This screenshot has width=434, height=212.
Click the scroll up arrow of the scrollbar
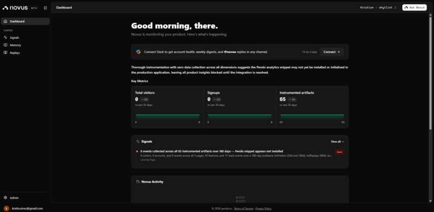[x=430, y=15]
